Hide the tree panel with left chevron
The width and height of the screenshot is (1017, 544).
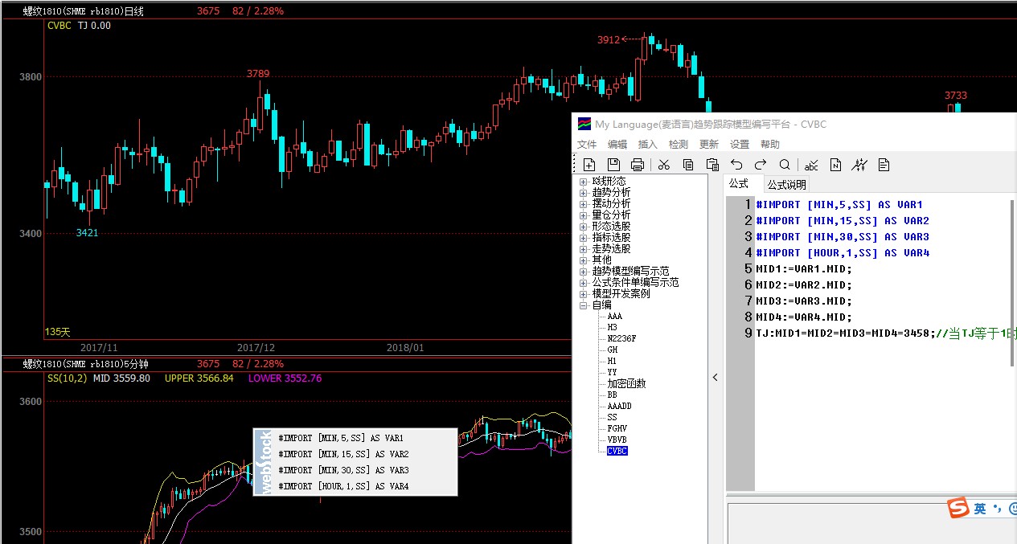pos(716,377)
